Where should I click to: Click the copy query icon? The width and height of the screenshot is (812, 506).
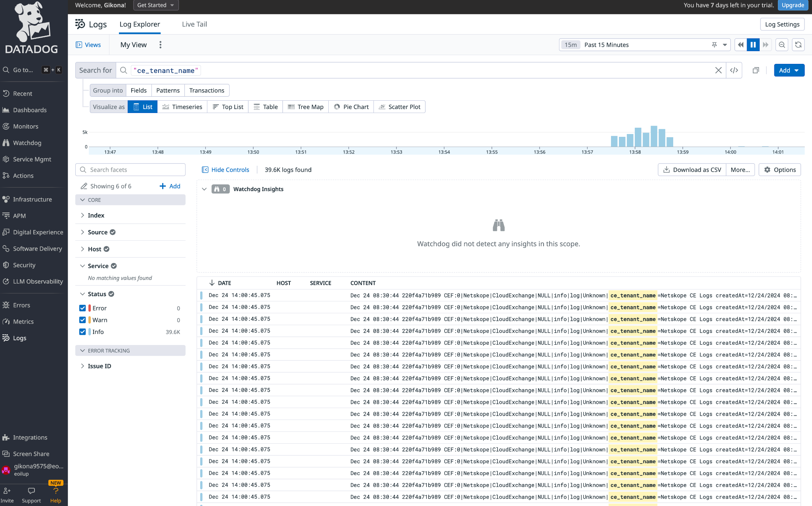click(x=756, y=70)
